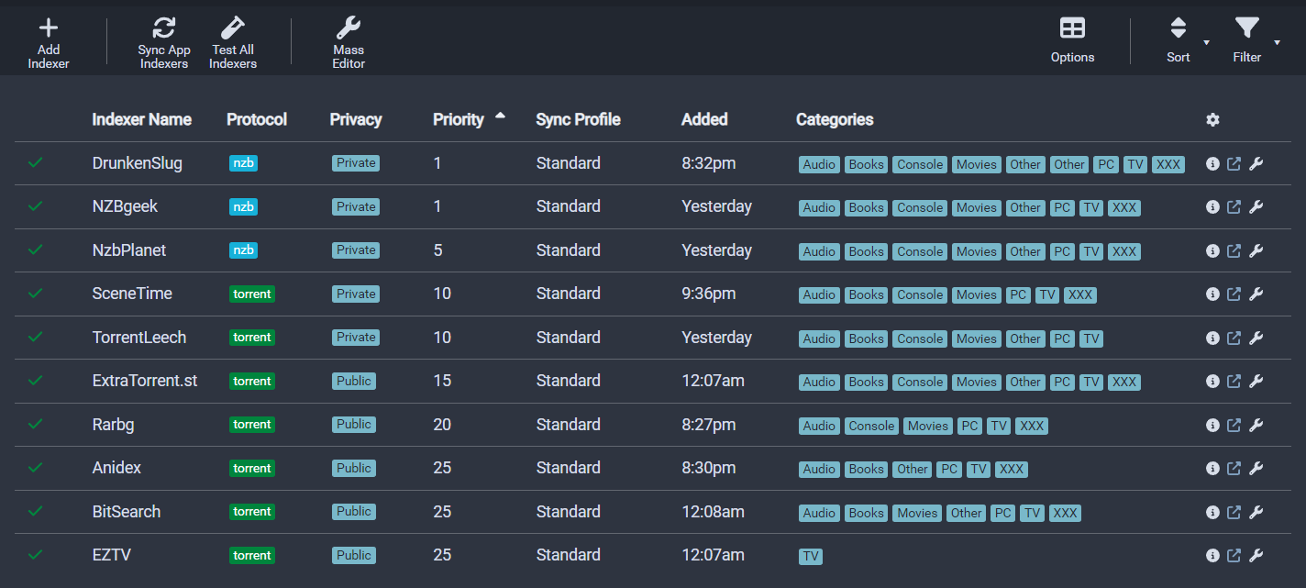Edit Rarbg indexer with wrench icon

click(x=1256, y=425)
